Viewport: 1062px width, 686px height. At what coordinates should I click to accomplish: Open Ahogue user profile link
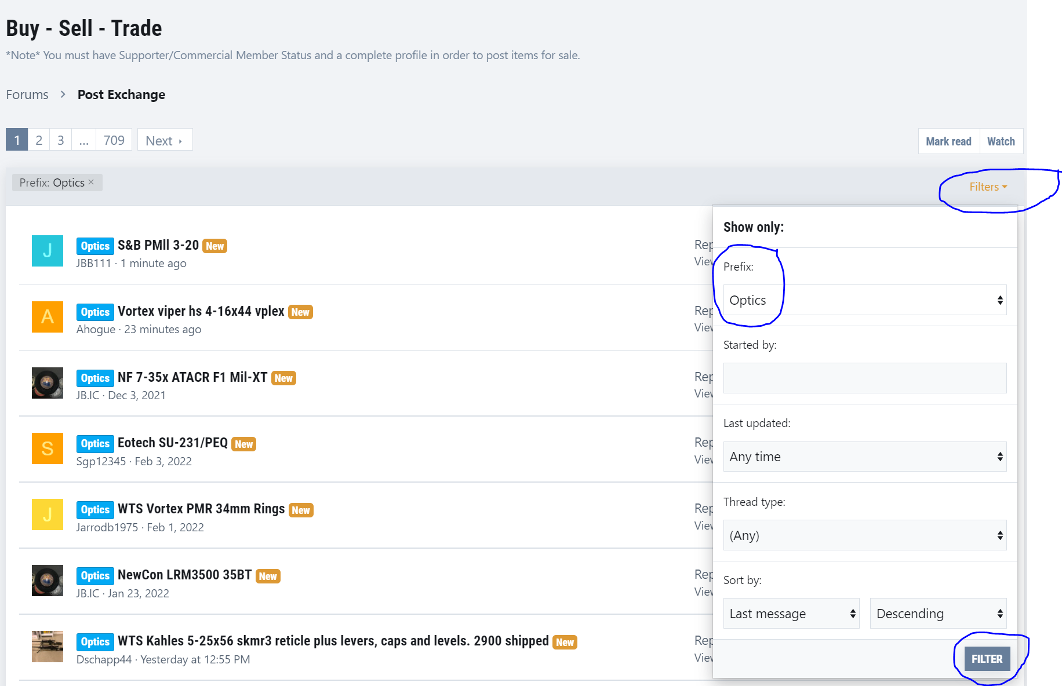[96, 329]
